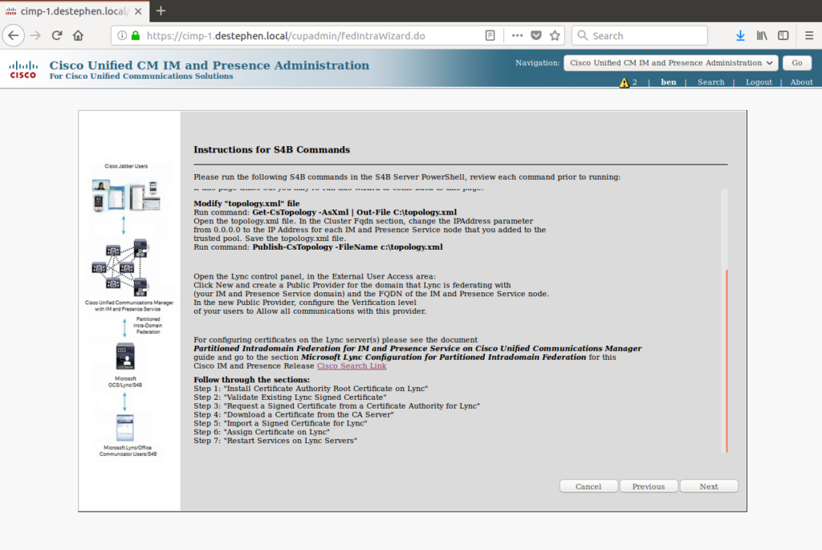Image resolution: width=822 pixels, height=550 pixels.
Task: Click 'Cisco Unified CM IM and Presence Administration' title
Action: [x=210, y=65]
